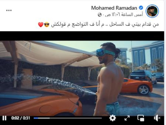The image size is (166, 125).
Task: Click the black bar above the video
Action: coord(82,36)
